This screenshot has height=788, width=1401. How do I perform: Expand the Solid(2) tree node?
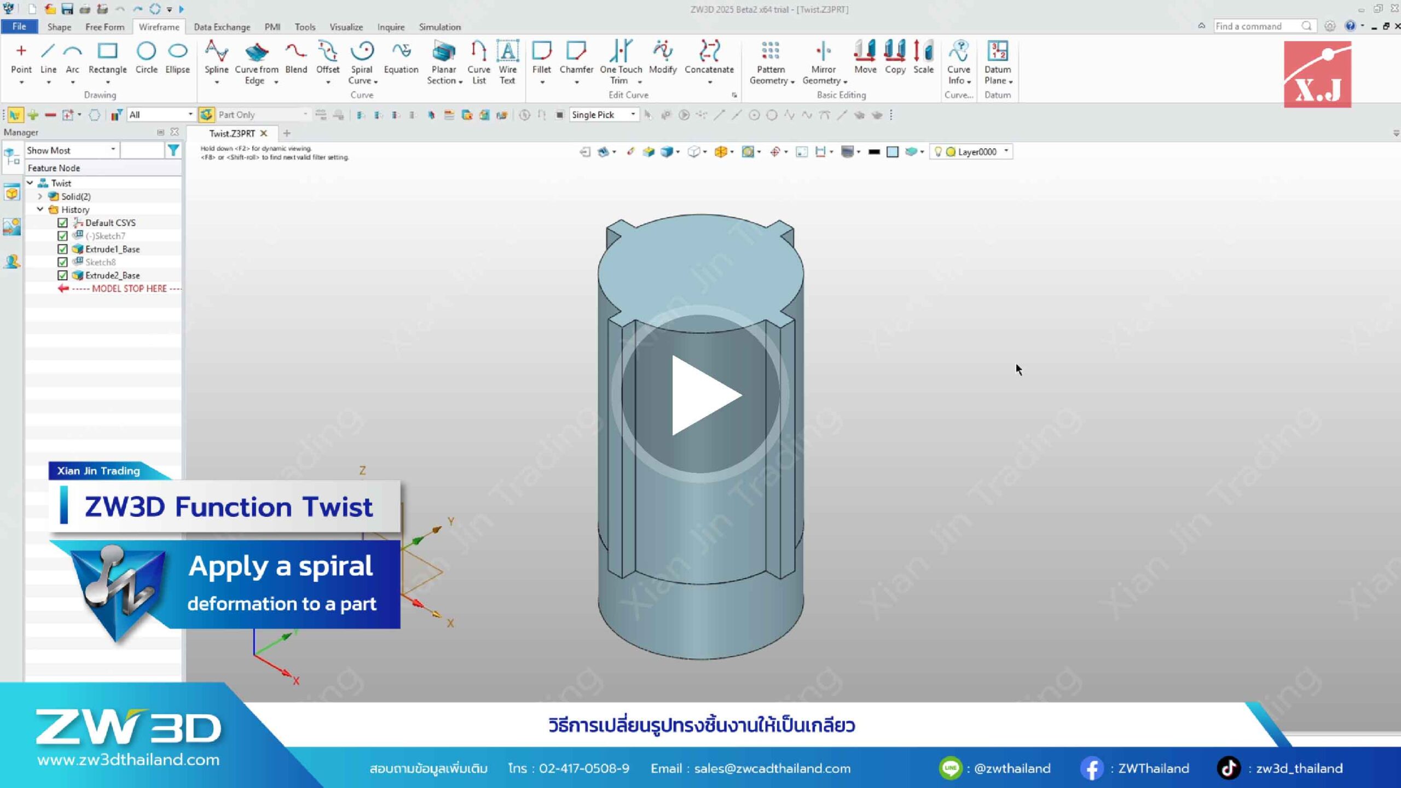click(x=40, y=196)
